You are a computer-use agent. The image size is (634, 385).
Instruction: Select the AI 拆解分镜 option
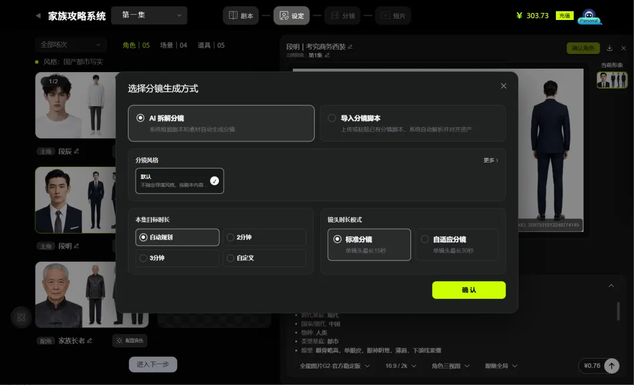click(x=221, y=123)
